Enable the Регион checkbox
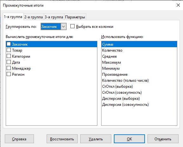 (x=9, y=74)
